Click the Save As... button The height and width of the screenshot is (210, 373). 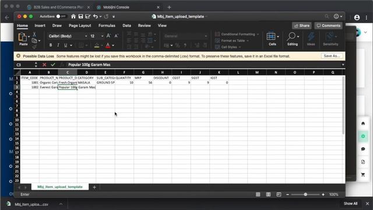(x=332, y=56)
